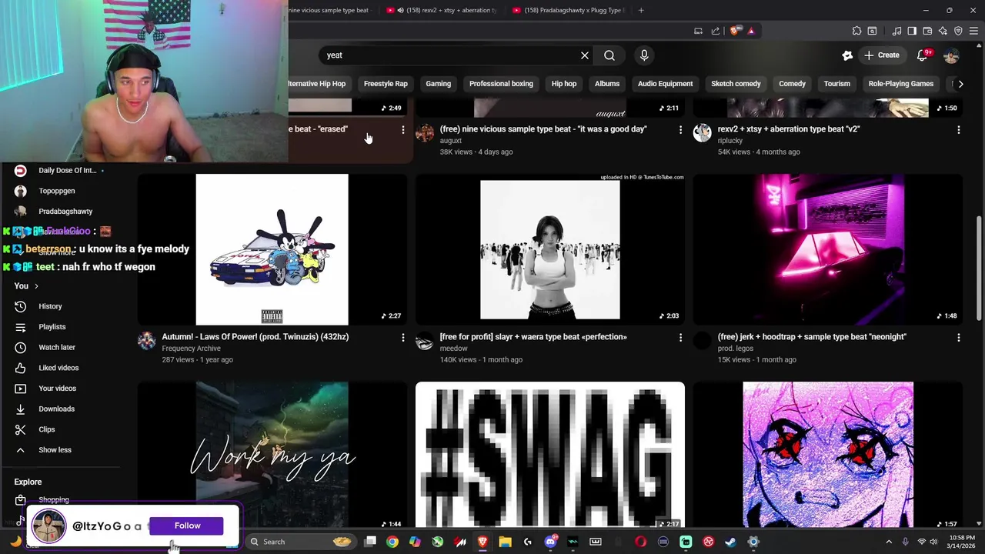Open slayr + waera perfection thumbnail
The image size is (985, 554).
(x=549, y=249)
